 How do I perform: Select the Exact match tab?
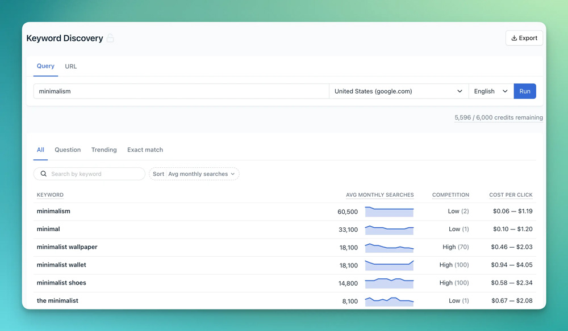145,150
